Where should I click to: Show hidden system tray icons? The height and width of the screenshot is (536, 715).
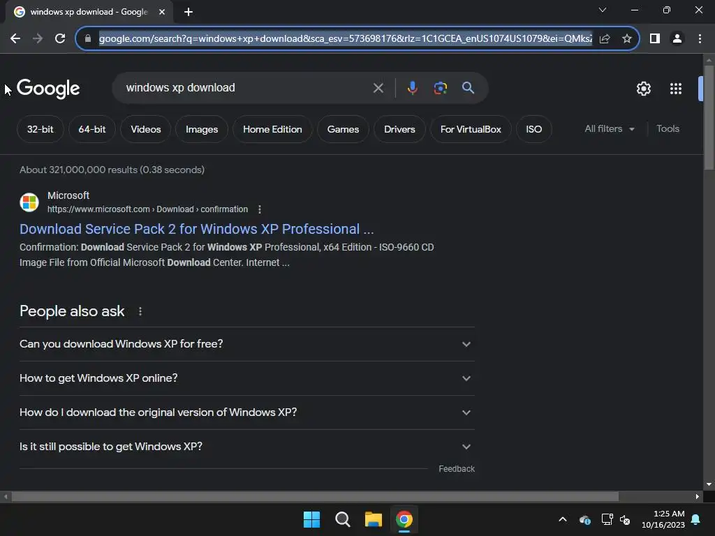(563, 519)
